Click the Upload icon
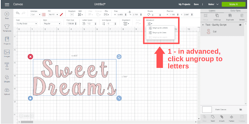This screenshot has height=124, width=249. tap(7, 91)
